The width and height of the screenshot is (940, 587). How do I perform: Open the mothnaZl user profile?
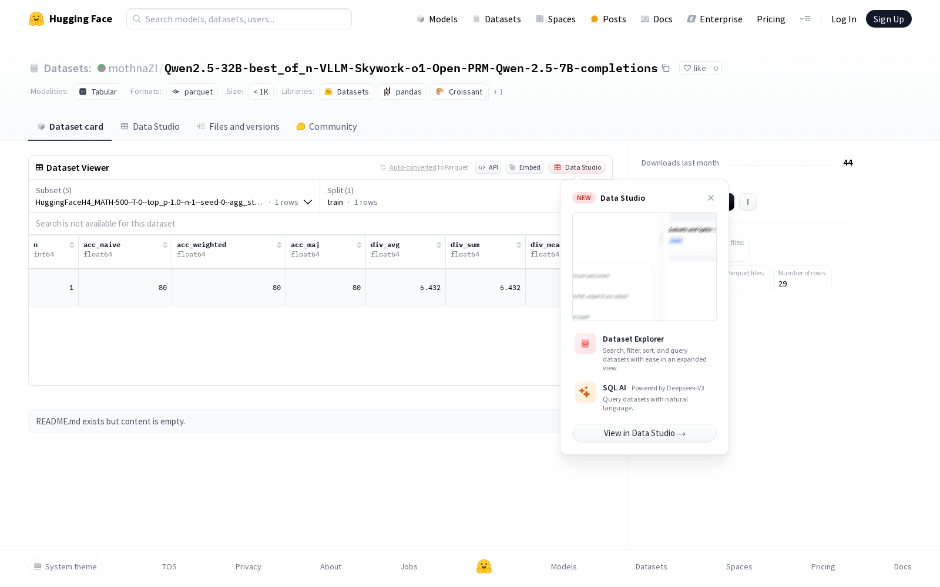point(133,68)
